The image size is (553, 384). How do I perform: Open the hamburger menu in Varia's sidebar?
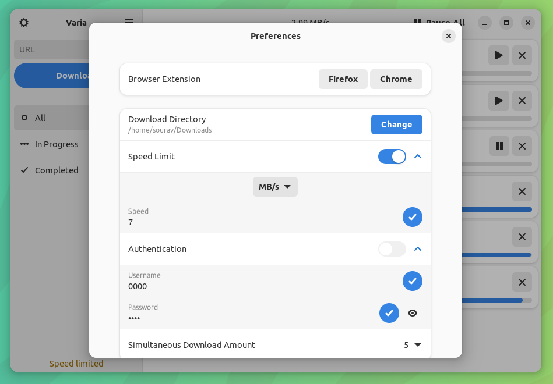coord(129,22)
